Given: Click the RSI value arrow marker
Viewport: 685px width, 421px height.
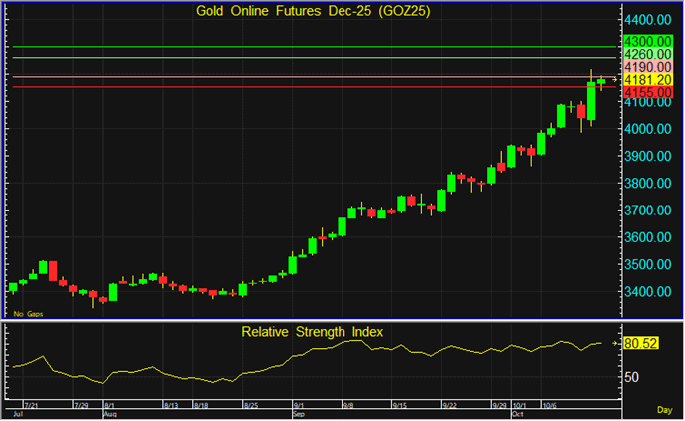Looking at the screenshot, I should (x=615, y=342).
